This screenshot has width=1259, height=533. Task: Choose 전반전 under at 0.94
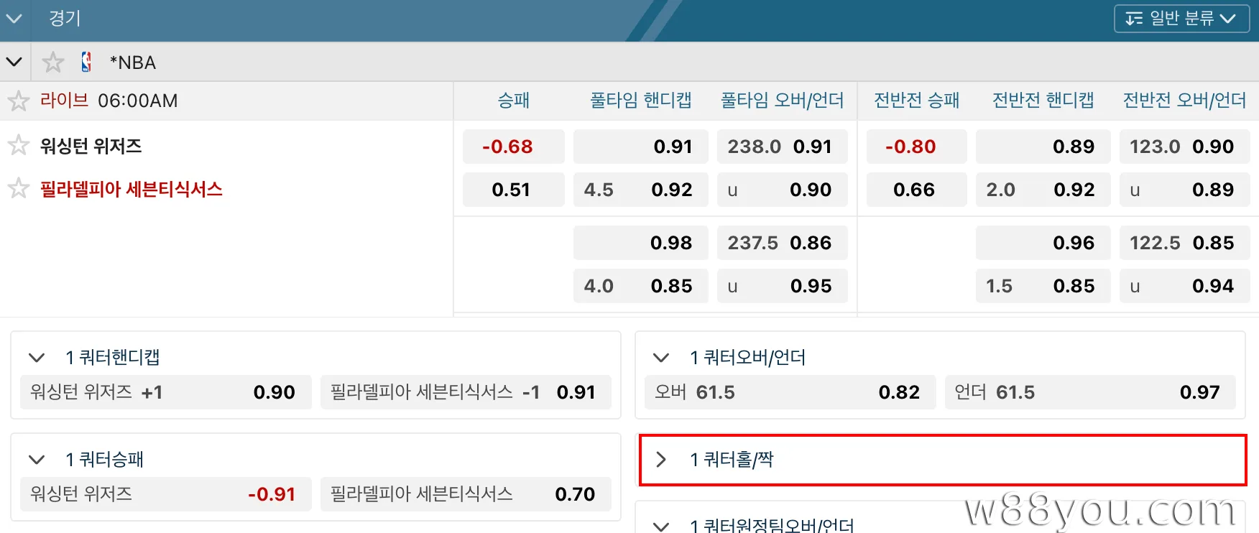click(1184, 286)
